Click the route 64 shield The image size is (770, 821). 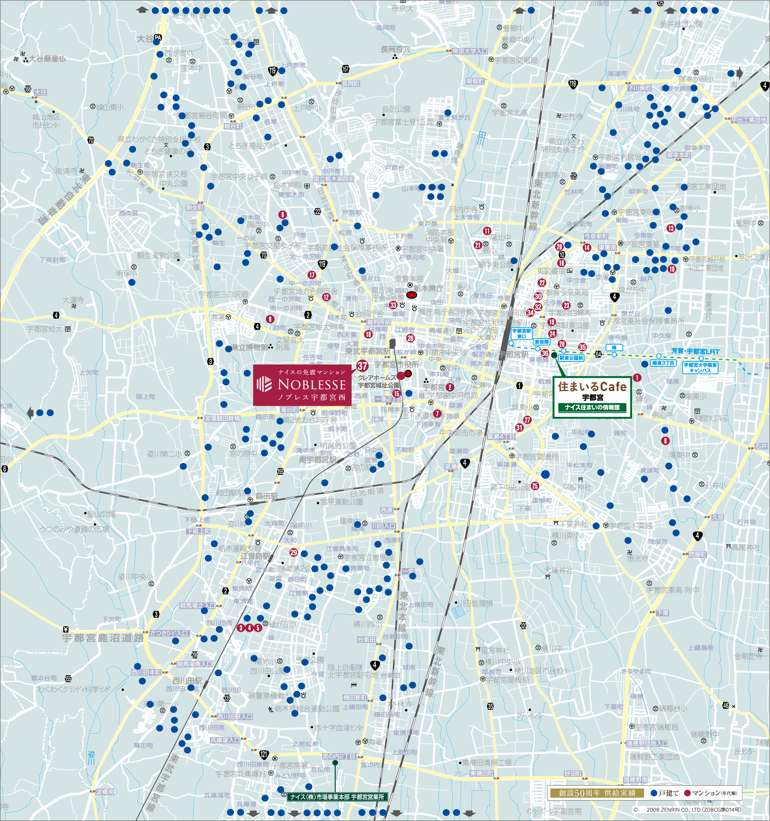(598, 354)
